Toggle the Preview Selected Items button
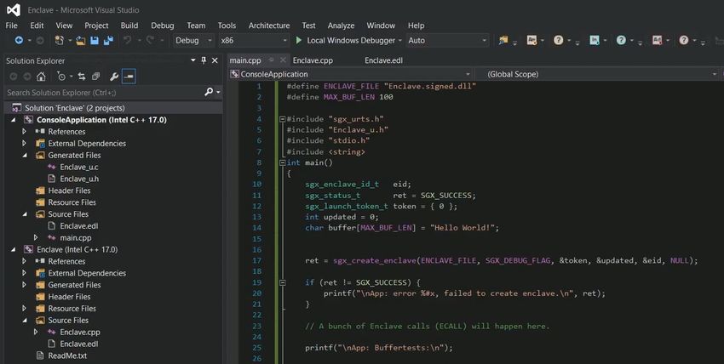Screen dimensions: 724x364 129,77
